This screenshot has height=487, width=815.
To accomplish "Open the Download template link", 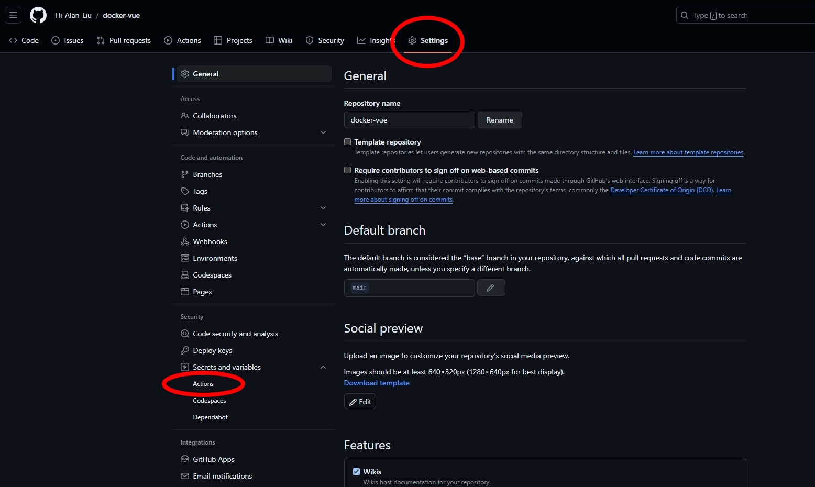I will tap(377, 383).
